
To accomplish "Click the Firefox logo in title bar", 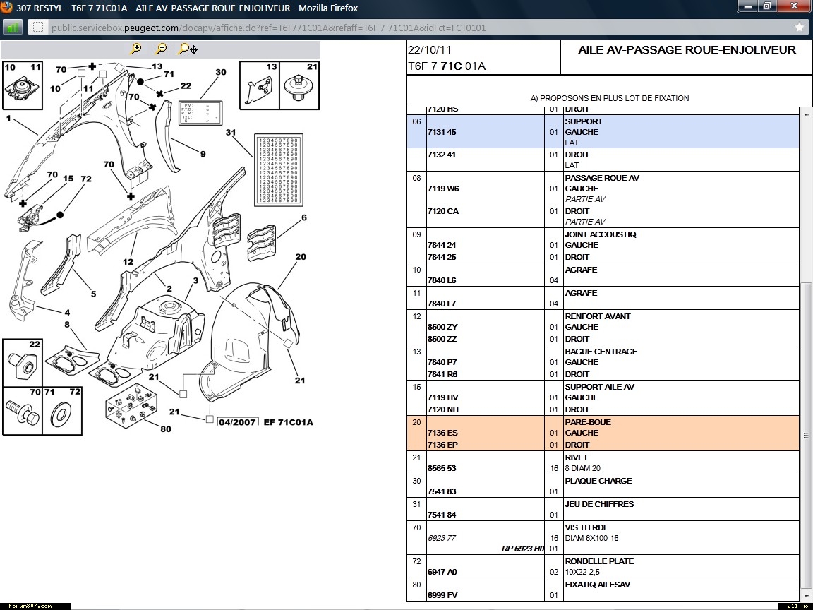I will [7, 8].
